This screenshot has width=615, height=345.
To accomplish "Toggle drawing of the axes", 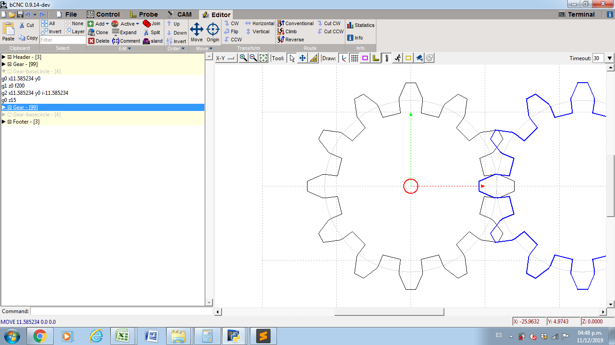I will point(344,58).
